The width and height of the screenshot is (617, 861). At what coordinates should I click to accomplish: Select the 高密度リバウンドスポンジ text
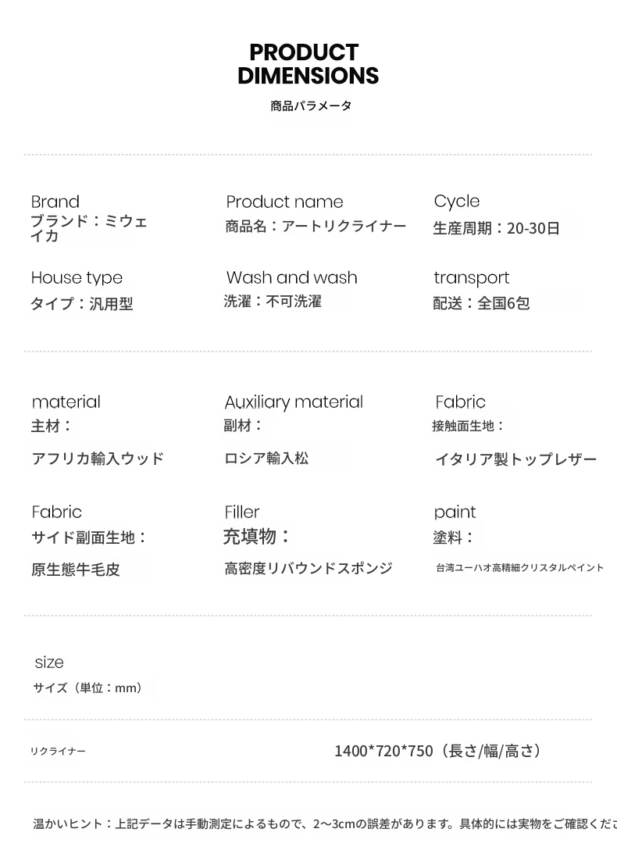pos(308,569)
